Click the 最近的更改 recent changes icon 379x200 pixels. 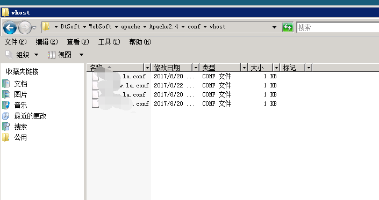[6, 116]
